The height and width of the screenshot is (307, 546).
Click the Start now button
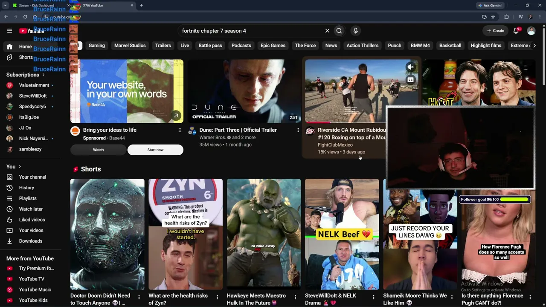tap(155, 150)
